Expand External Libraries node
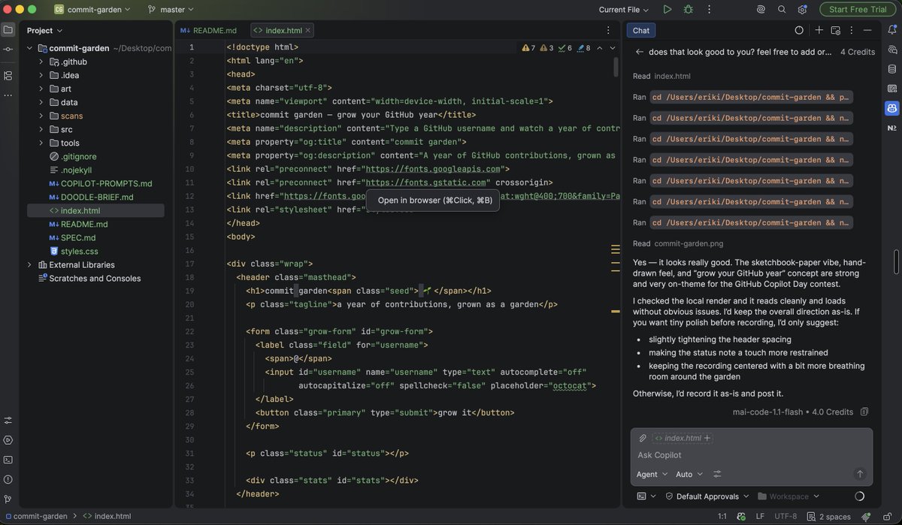902x525 pixels. 29,264
